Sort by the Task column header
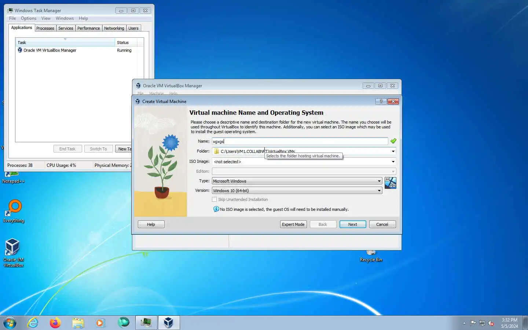The height and width of the screenshot is (330, 528). point(65,43)
